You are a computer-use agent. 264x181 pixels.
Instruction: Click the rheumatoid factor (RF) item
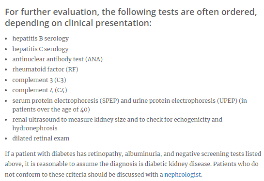click(x=45, y=70)
